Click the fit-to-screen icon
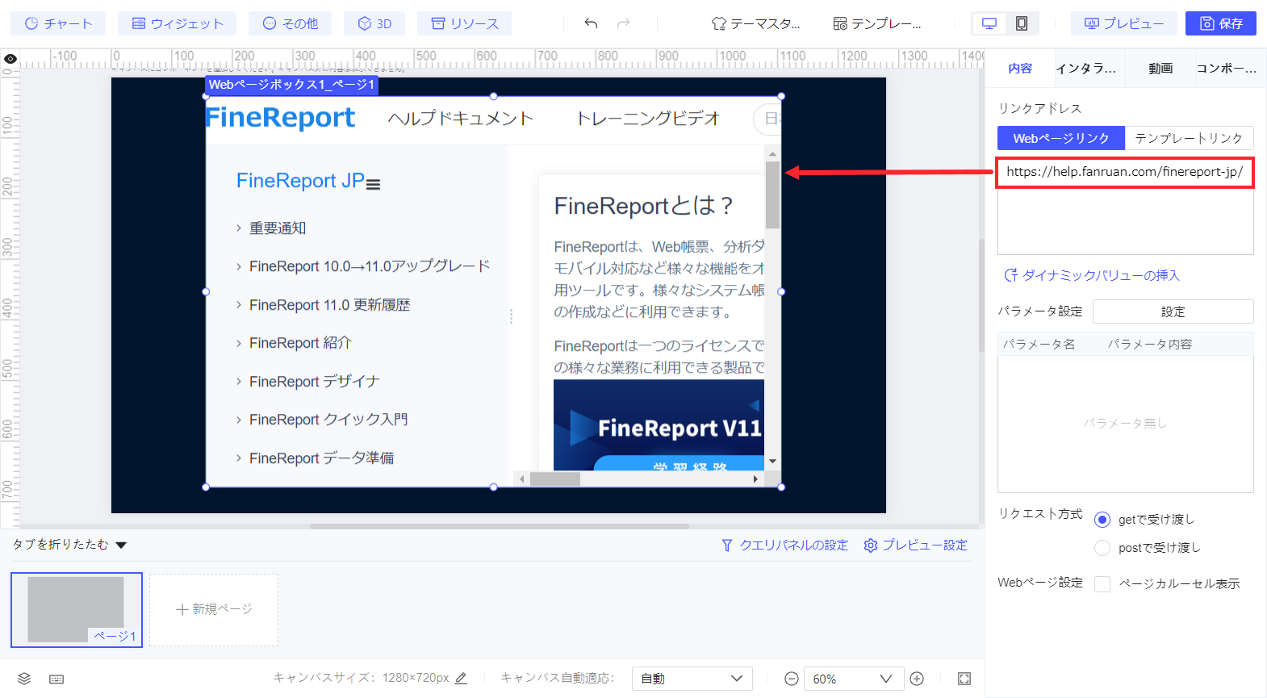Screen dimensions: 1267x698 click(x=964, y=679)
